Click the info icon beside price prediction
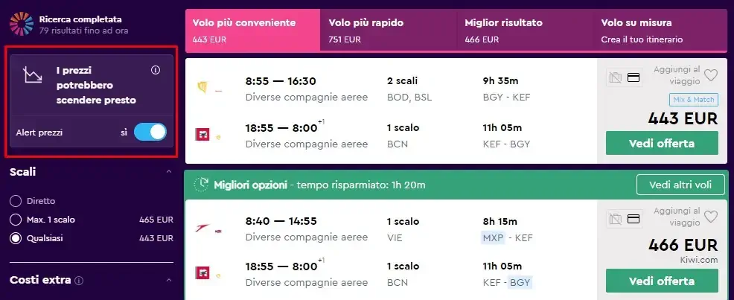734x300 pixels. pyautogui.click(x=156, y=70)
